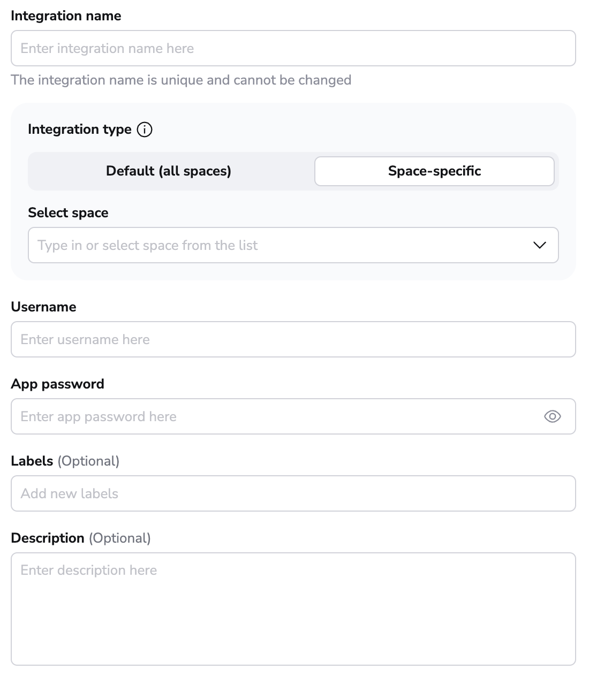Switch integration type to Space-specific
589x685 pixels.
coord(434,171)
